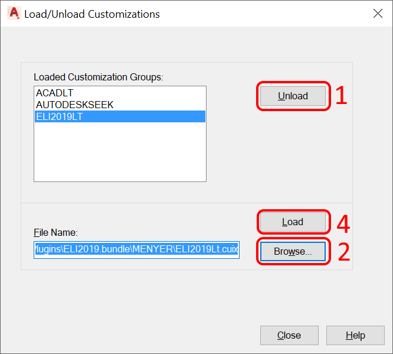Open file browser with Browse button
The width and height of the screenshot is (393, 354).
pyautogui.click(x=293, y=251)
